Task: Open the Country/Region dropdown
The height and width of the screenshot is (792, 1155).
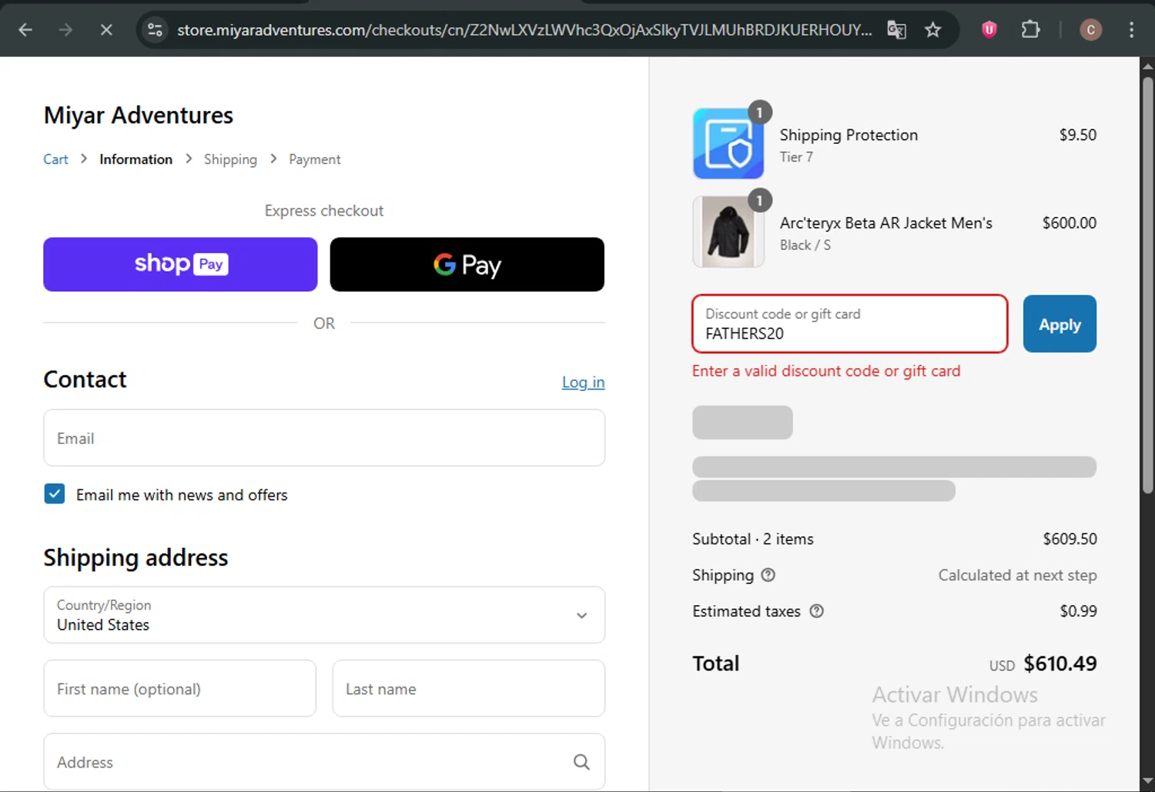Action: [x=324, y=615]
